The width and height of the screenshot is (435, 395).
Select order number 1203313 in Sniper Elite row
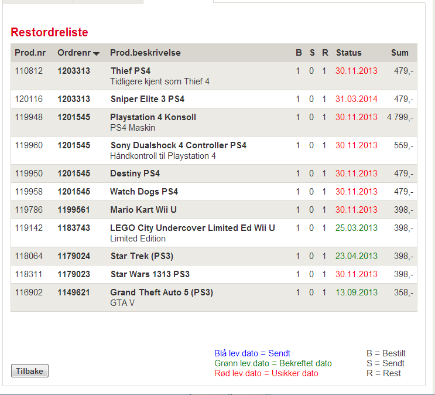74,99
